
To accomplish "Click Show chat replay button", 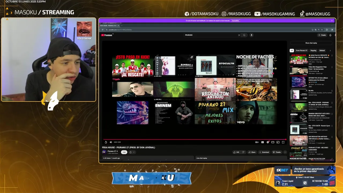I will [311, 43].
